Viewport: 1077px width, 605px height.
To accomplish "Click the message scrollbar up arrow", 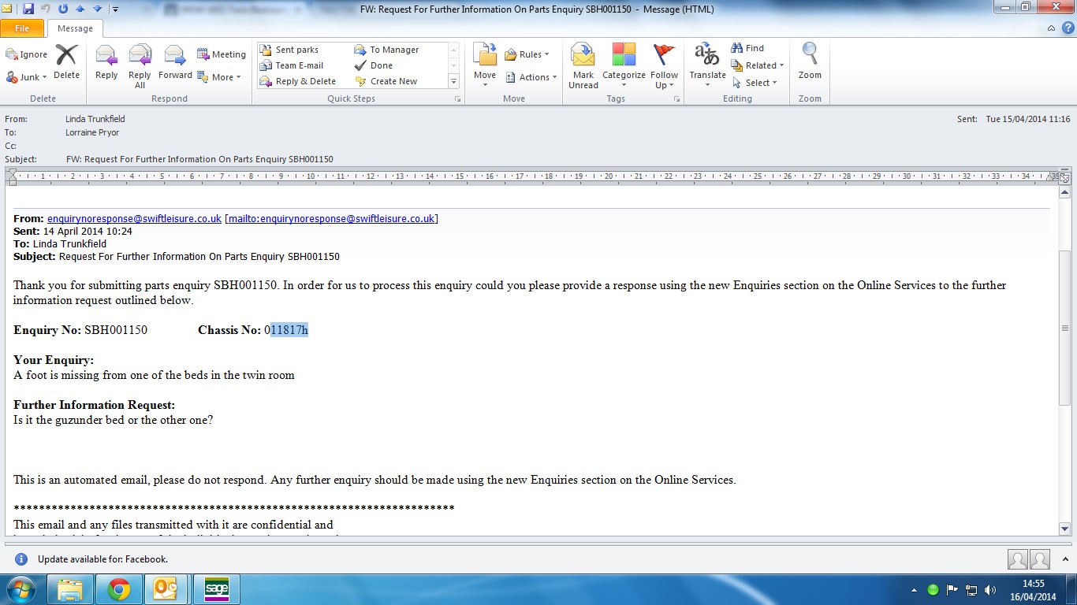I will tap(1064, 194).
